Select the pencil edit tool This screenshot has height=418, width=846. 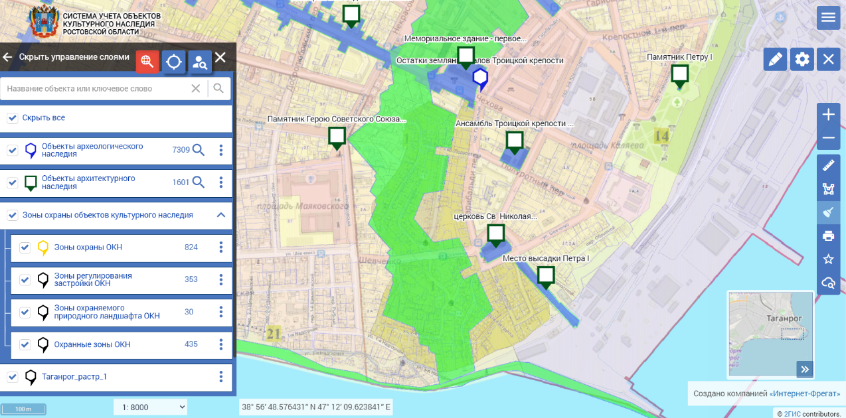click(x=774, y=60)
